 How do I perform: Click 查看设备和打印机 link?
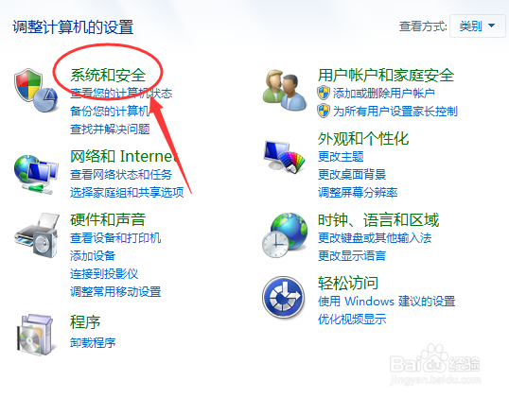pyautogui.click(x=115, y=238)
